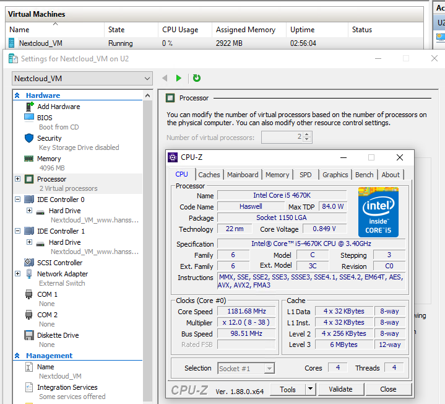Screen dimensions: 445x404
Task: Sort by the Uptime column header
Action: 317,30
